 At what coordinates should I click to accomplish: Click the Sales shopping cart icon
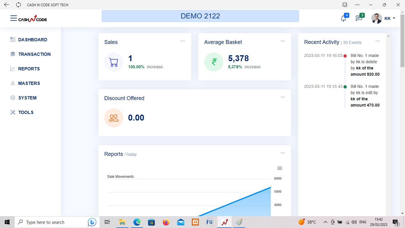coord(114,62)
